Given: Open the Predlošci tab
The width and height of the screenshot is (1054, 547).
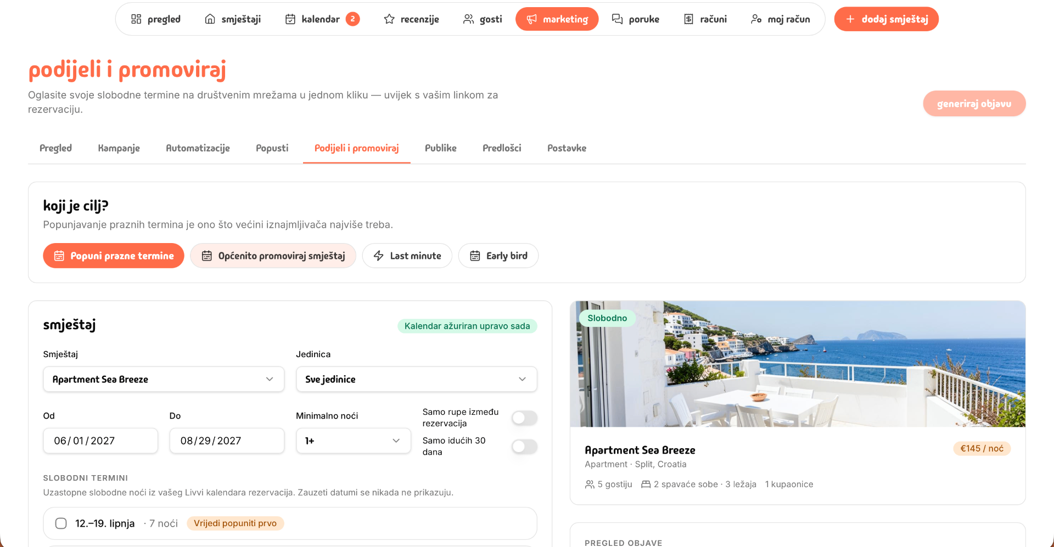Looking at the screenshot, I should tap(502, 148).
